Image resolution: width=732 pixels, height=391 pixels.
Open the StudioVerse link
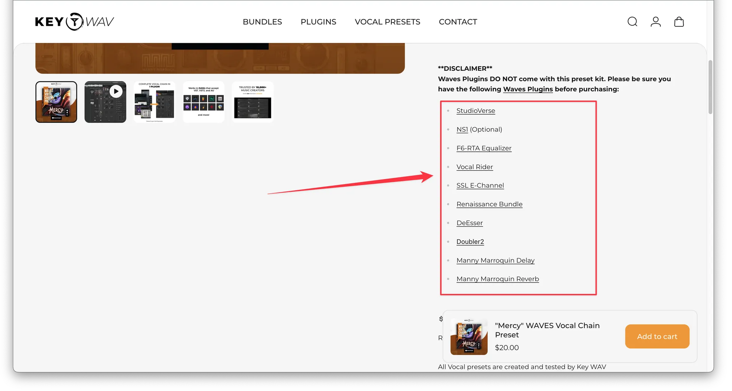click(476, 111)
